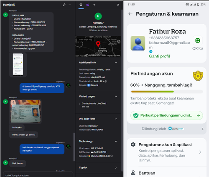Open Pengaturan akun & aplikasi settings
This screenshot has width=209, height=177.
point(166,152)
